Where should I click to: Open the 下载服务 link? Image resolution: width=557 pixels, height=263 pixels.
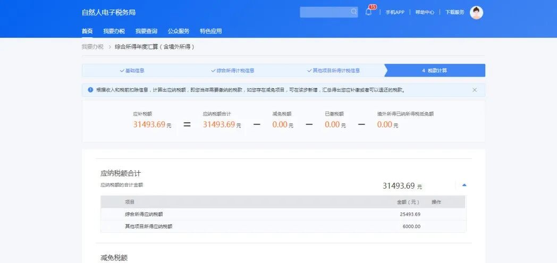click(x=455, y=12)
